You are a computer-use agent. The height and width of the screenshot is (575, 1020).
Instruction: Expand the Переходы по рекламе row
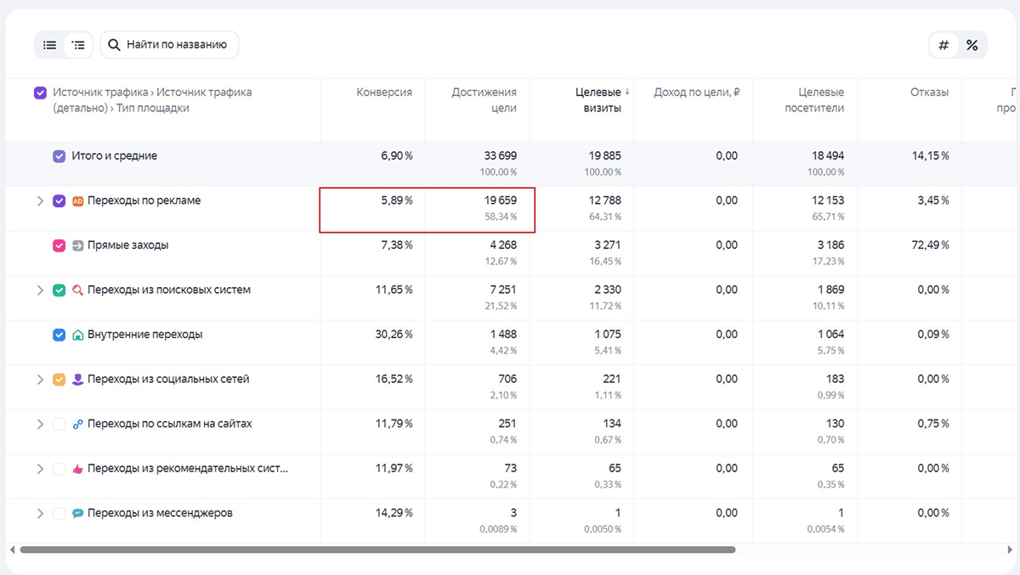click(x=39, y=201)
